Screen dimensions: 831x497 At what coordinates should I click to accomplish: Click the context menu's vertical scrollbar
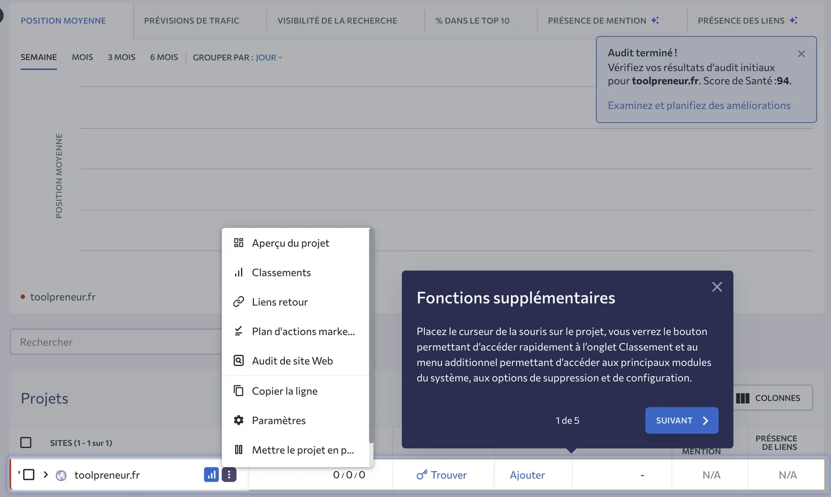[x=371, y=336]
